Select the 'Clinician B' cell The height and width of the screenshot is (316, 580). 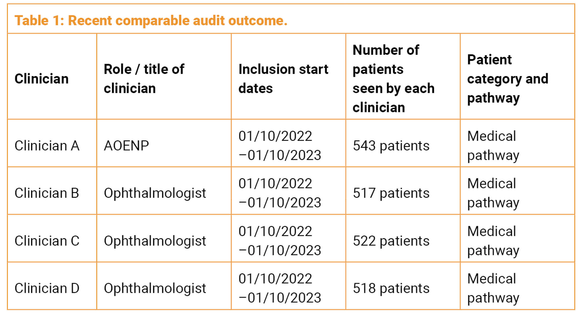click(47, 193)
